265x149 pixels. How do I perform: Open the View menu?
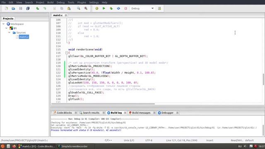19,2
